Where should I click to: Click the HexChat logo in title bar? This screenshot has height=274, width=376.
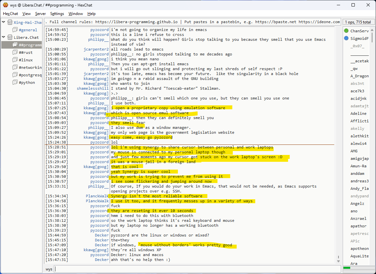pos(5,5)
